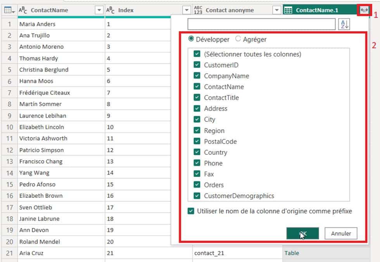Uncheck the CustomerID column checkbox
The image size is (380, 262).
[197, 65]
